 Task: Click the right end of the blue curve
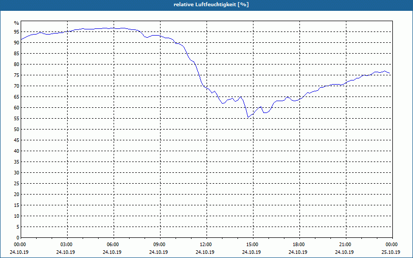click(x=390, y=73)
